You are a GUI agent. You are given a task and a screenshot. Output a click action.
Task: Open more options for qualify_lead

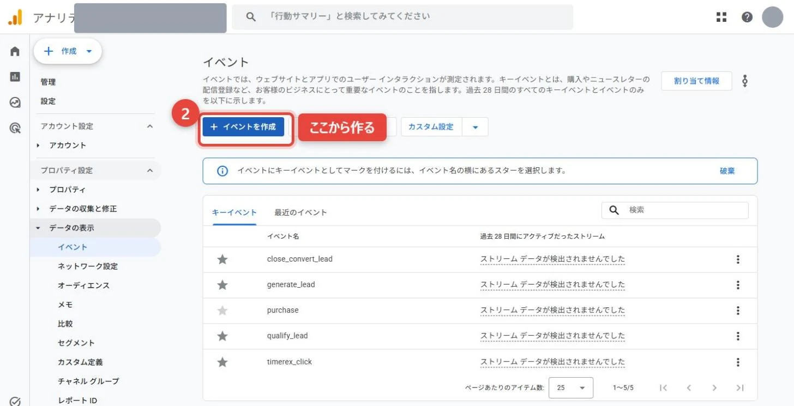738,336
